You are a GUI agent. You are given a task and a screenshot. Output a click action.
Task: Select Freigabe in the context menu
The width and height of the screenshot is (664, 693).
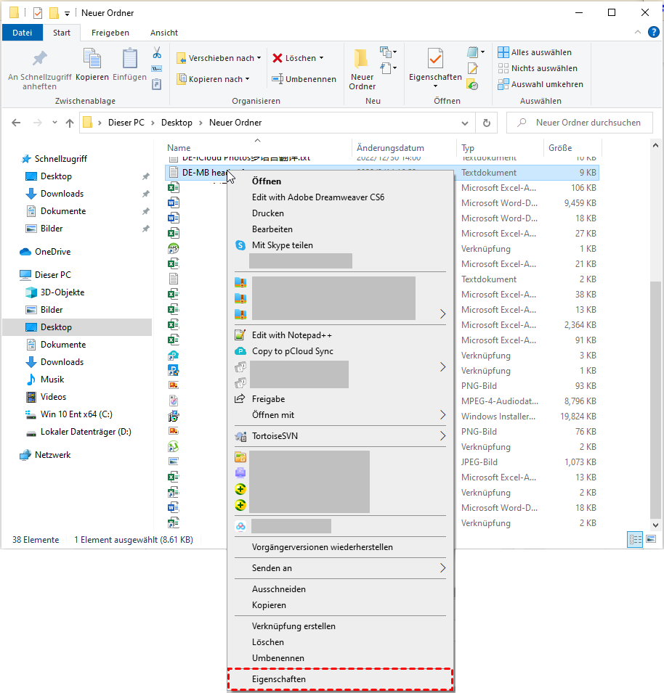click(x=340, y=398)
